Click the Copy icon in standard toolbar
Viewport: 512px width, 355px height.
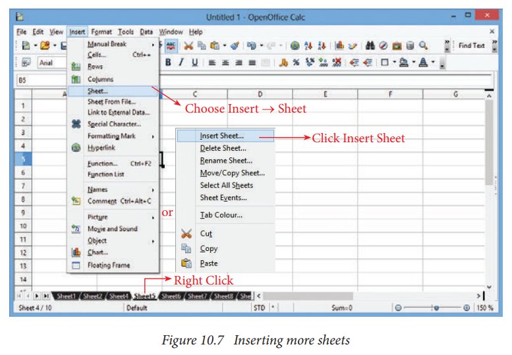pos(202,45)
